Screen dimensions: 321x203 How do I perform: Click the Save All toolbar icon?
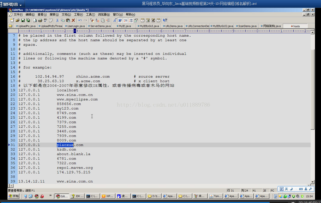tap(28, 20)
